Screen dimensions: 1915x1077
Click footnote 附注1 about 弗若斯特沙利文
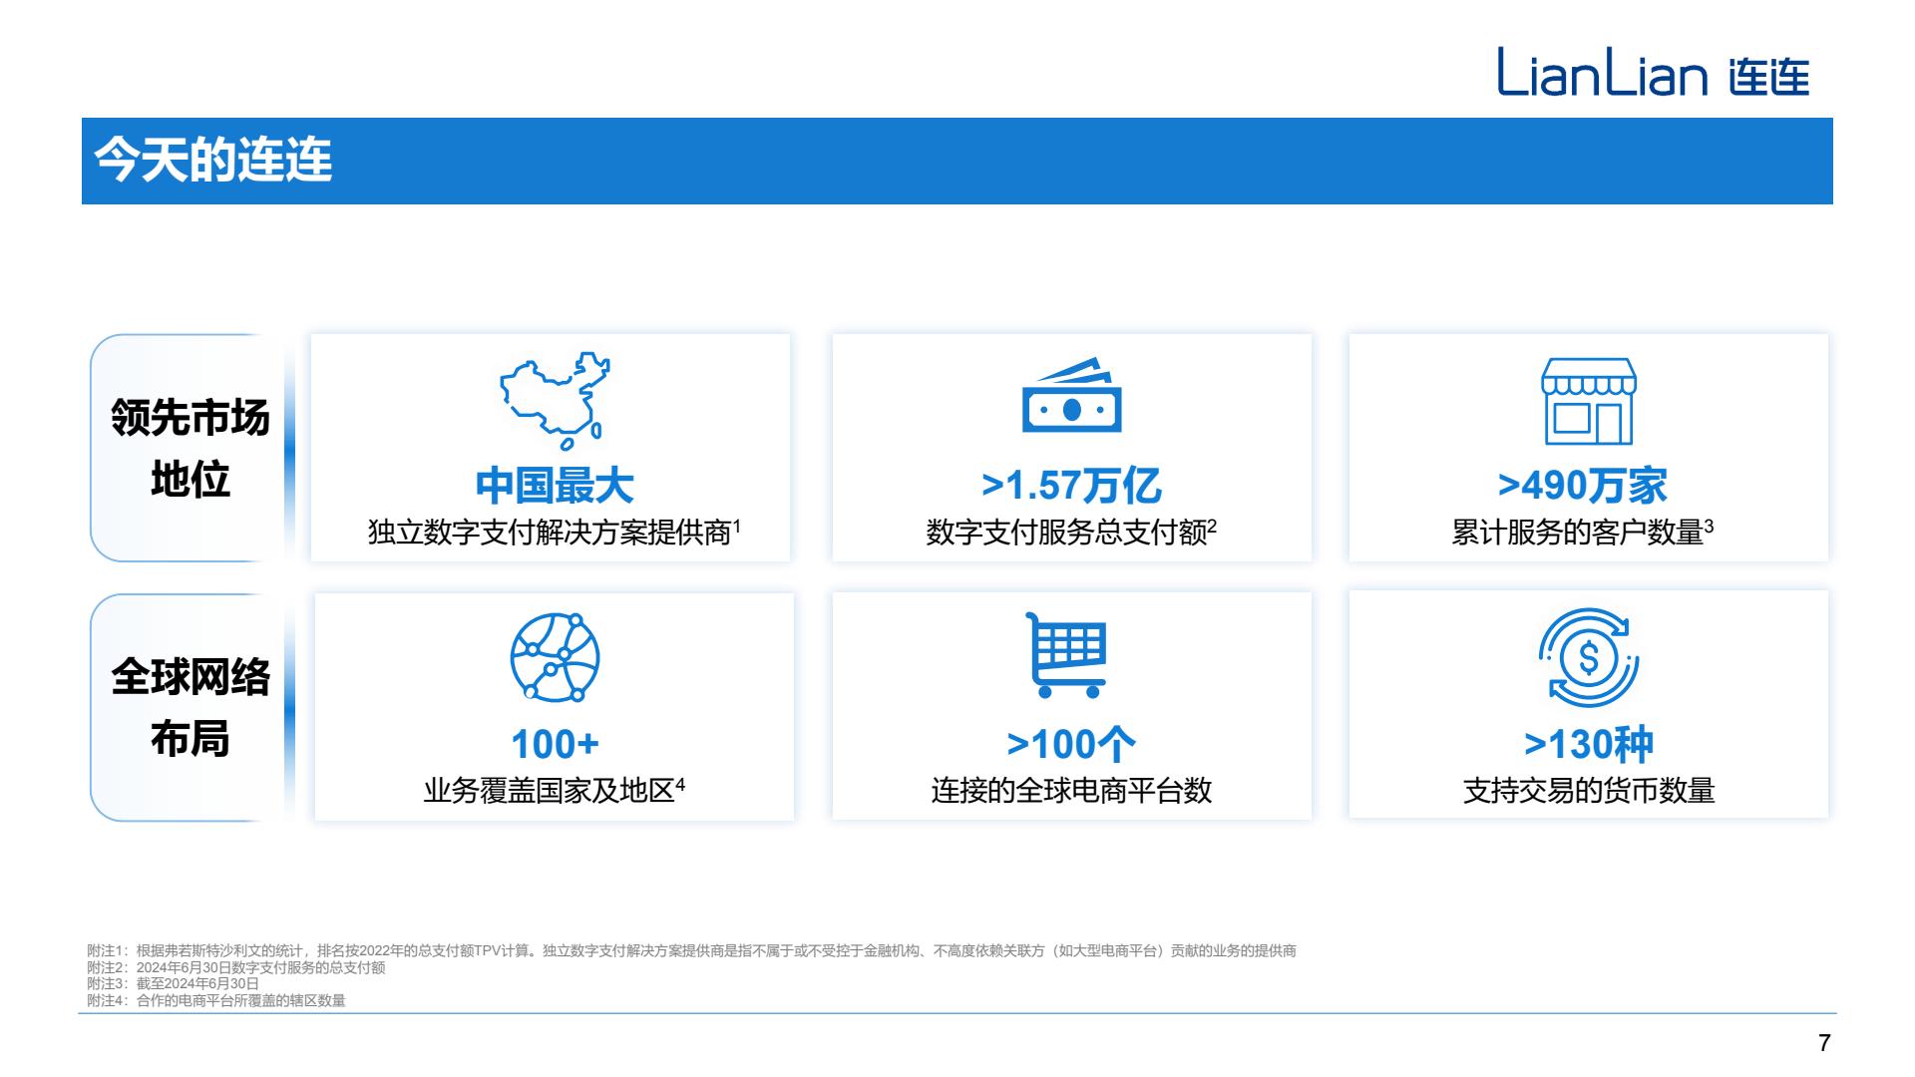coord(691,951)
